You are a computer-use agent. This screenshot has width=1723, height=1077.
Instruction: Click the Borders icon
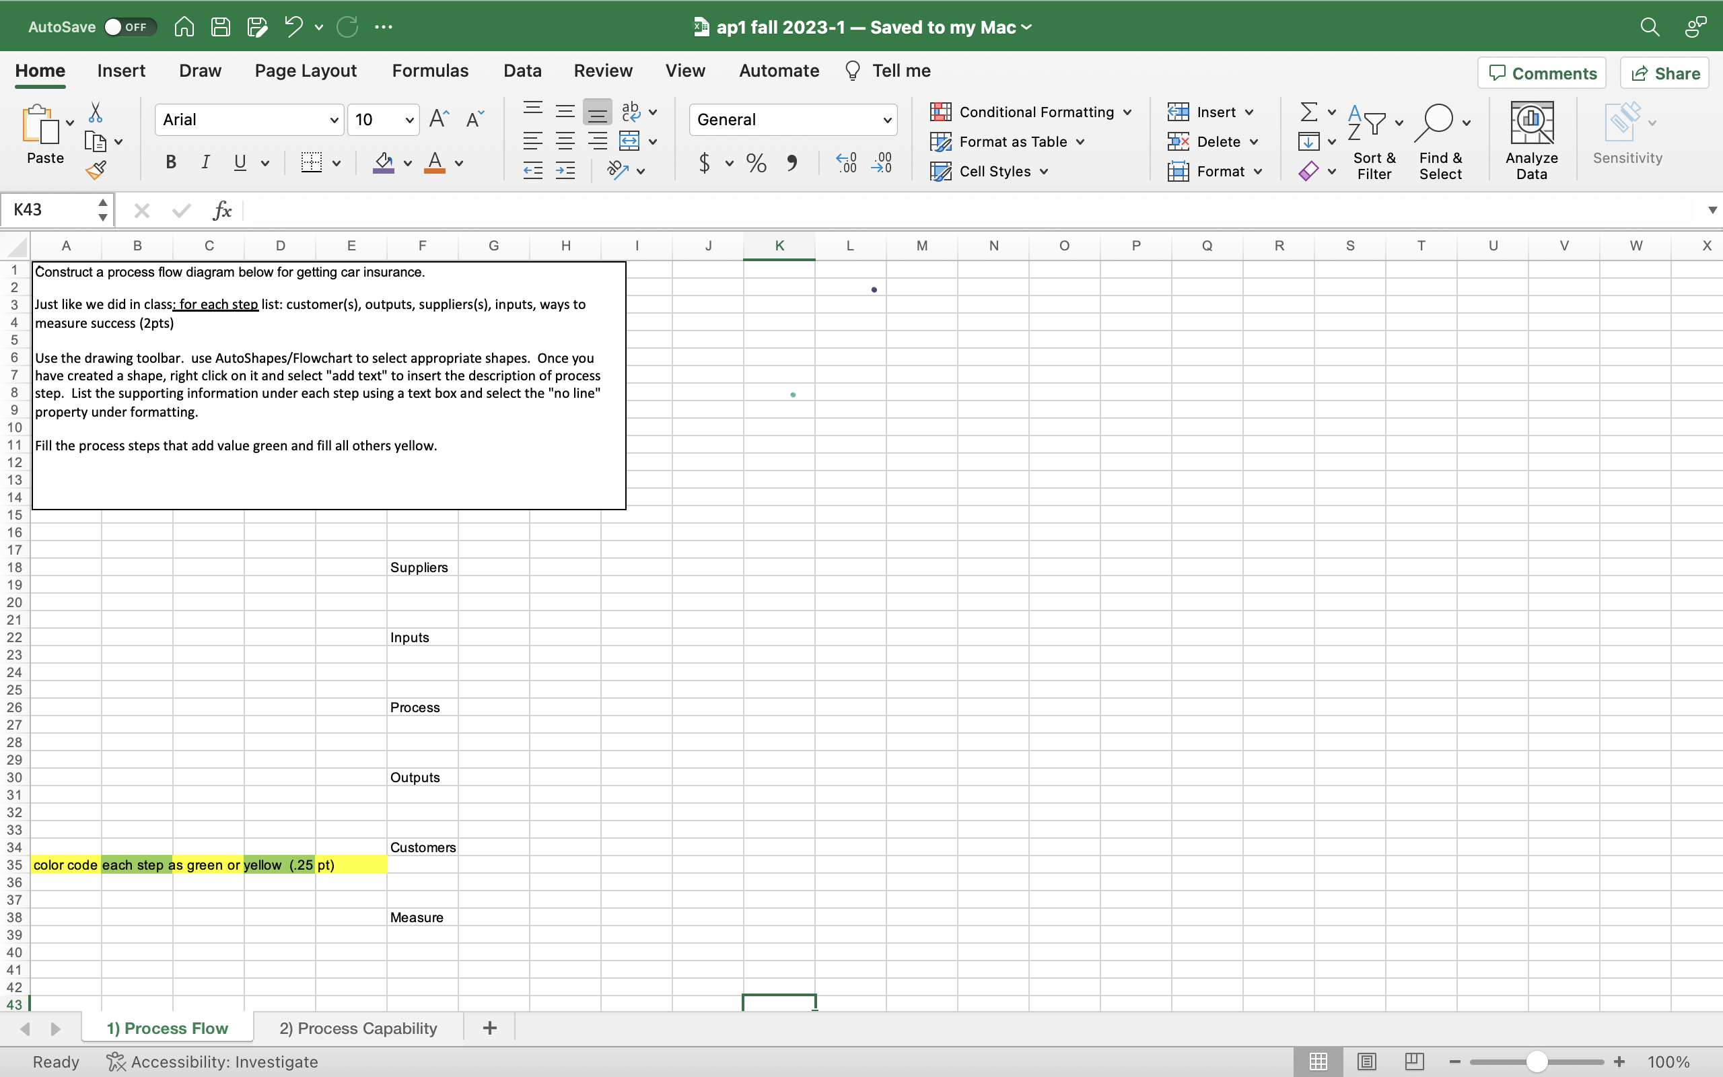point(311,162)
